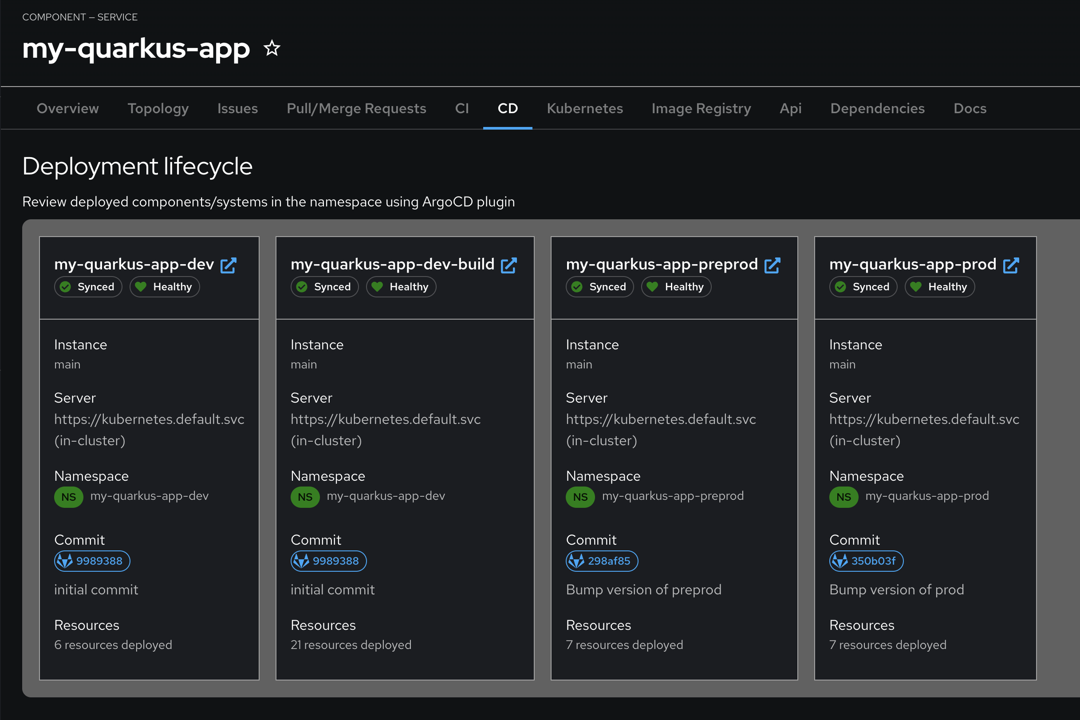Click 'Bump version of prod' commit message
The image size is (1080, 720).
tap(897, 589)
